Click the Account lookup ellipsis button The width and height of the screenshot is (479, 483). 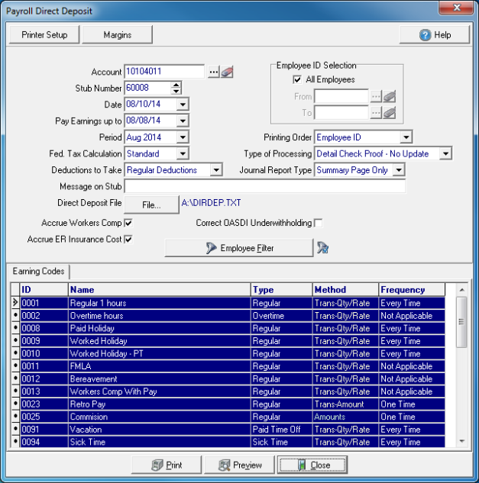(213, 72)
